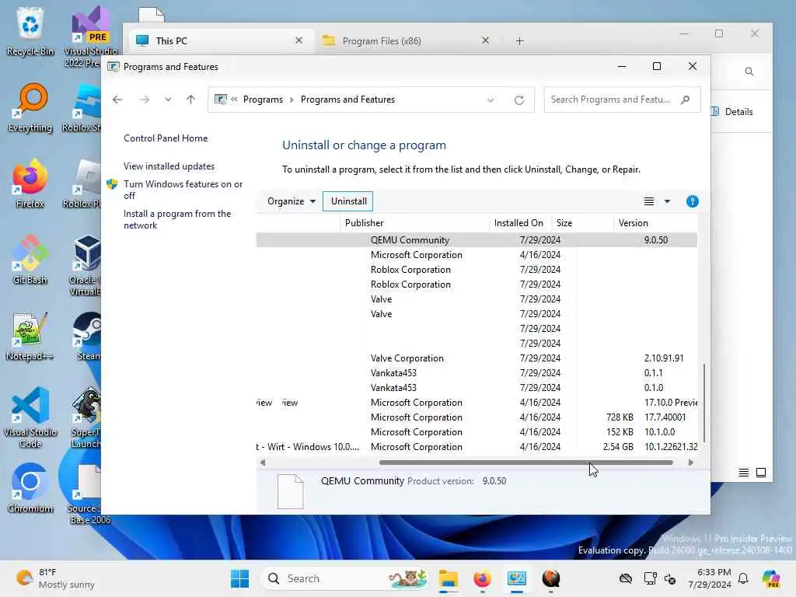Select the Microsoft row sized 152 KB
796x597 pixels.
point(477,432)
